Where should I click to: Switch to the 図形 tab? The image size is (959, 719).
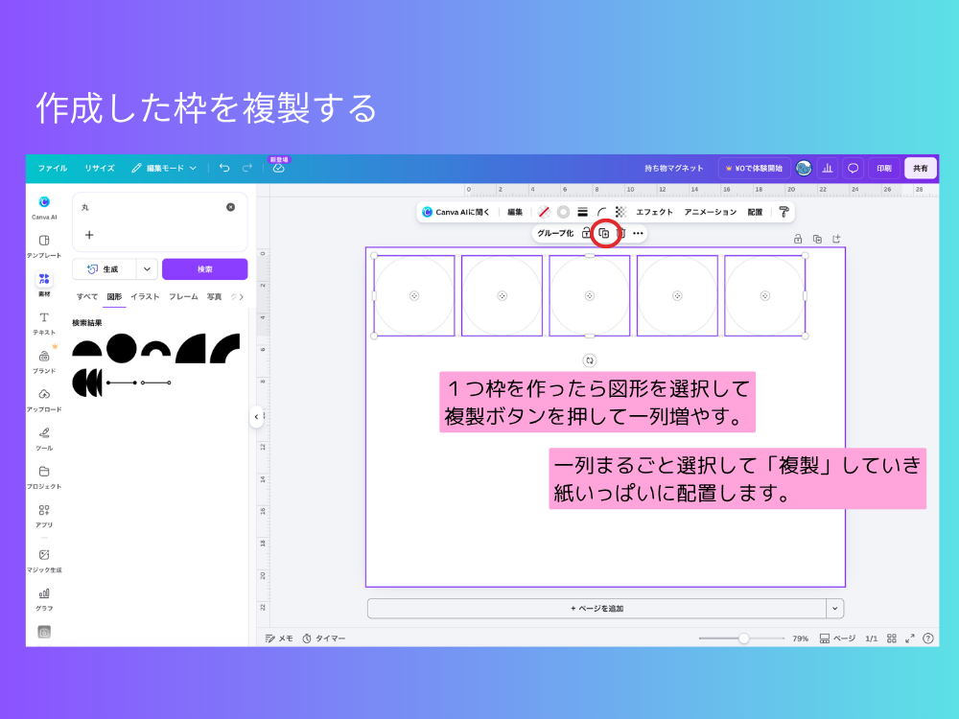tap(114, 296)
